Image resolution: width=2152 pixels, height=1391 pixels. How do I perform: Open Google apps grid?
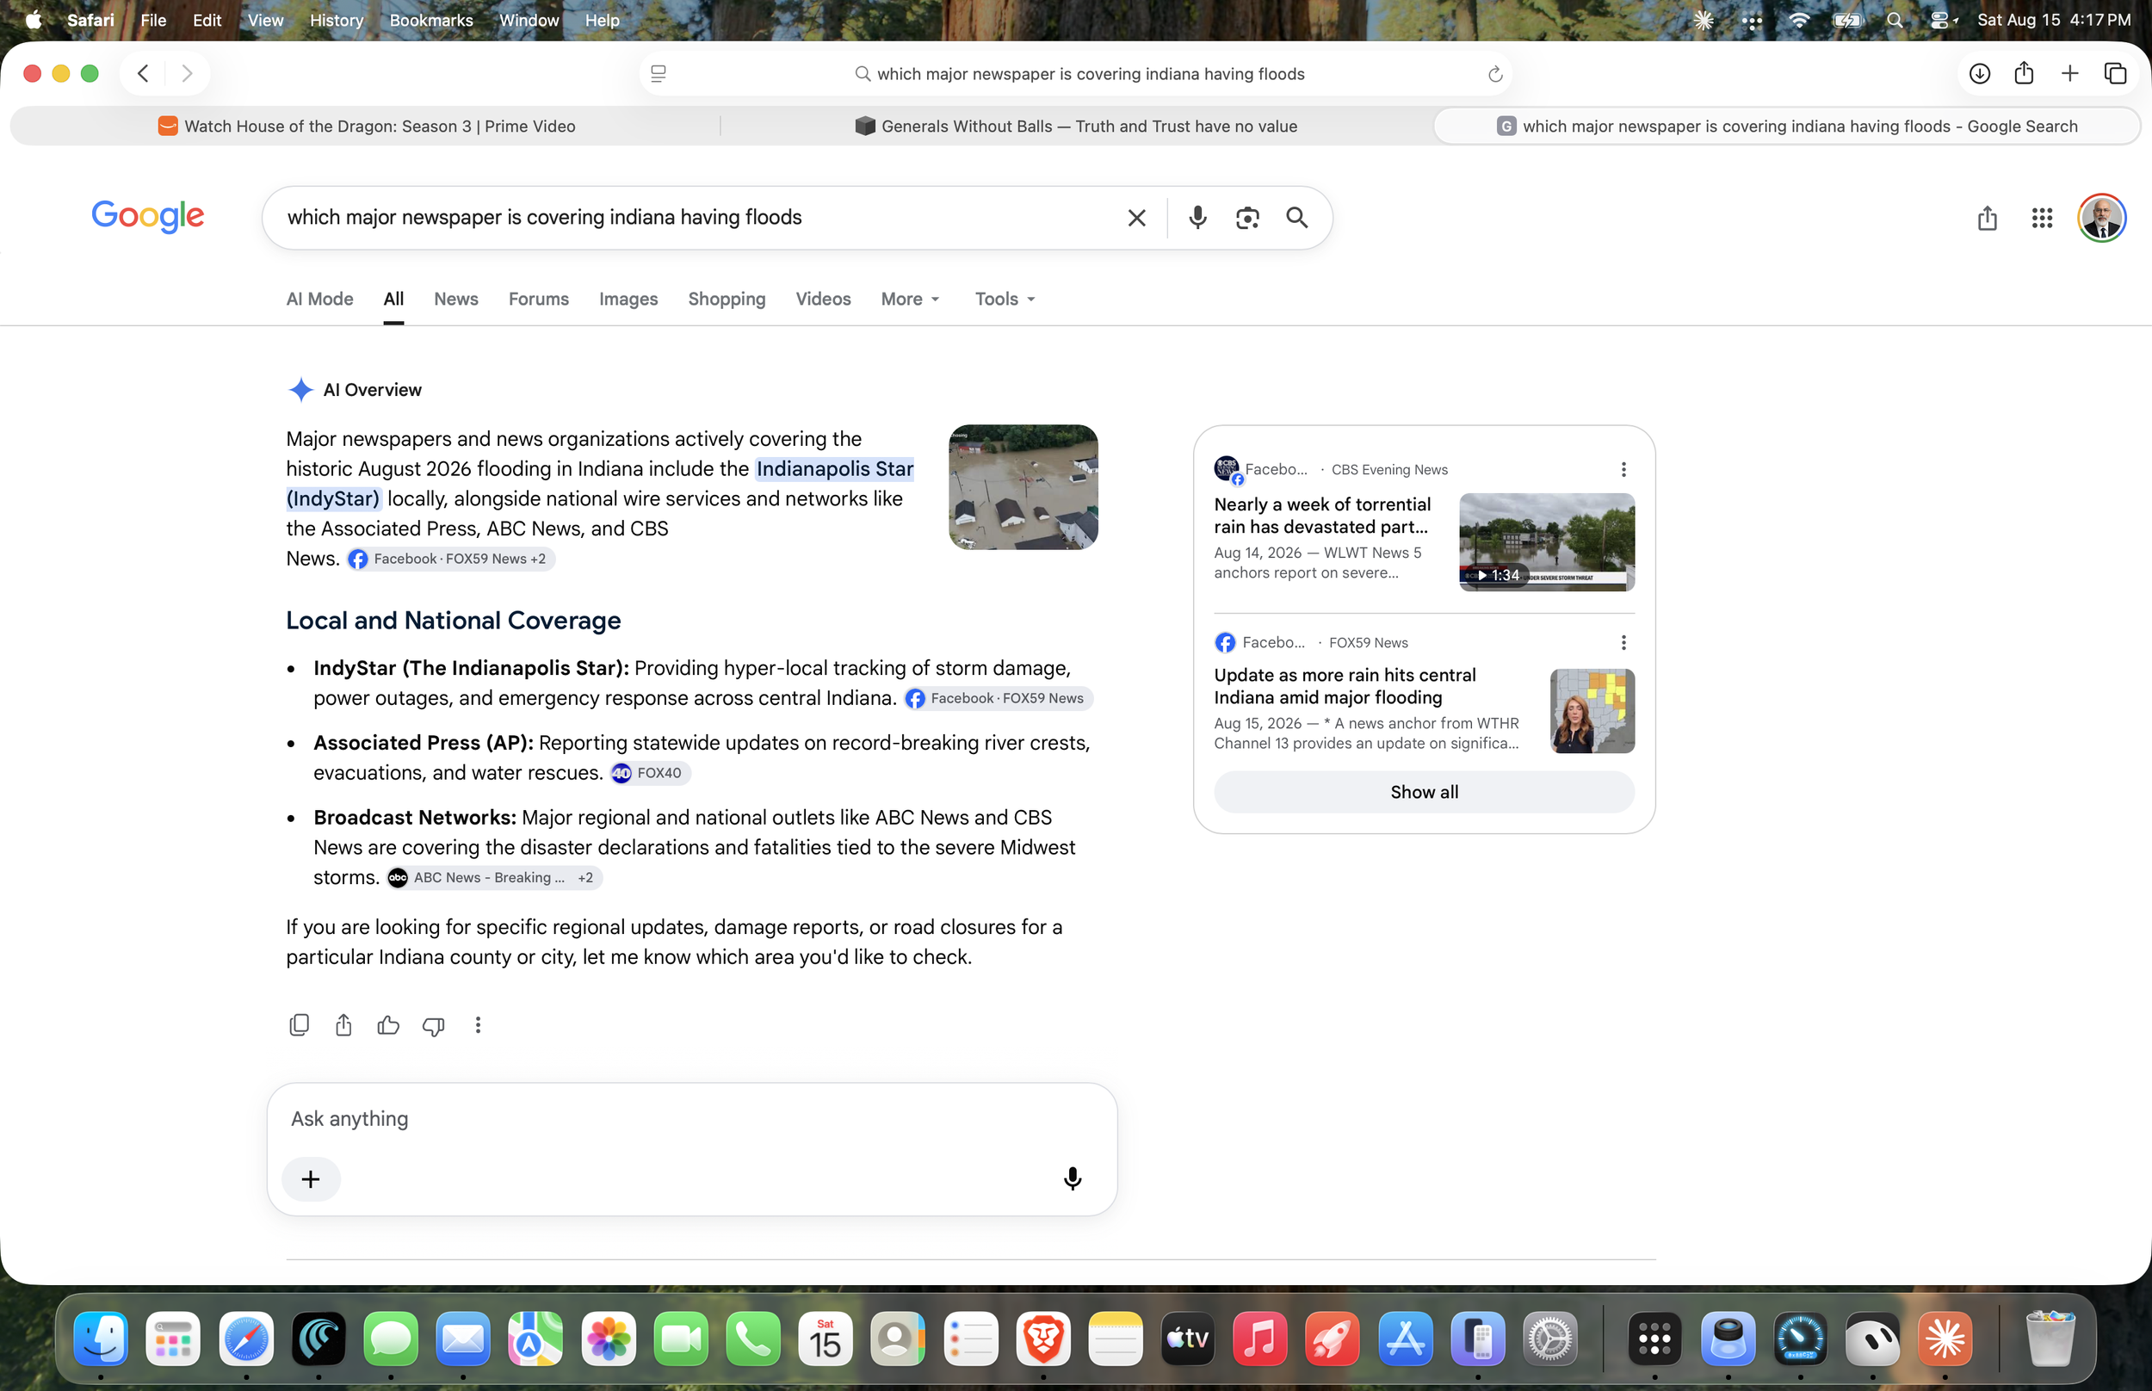(x=2042, y=218)
